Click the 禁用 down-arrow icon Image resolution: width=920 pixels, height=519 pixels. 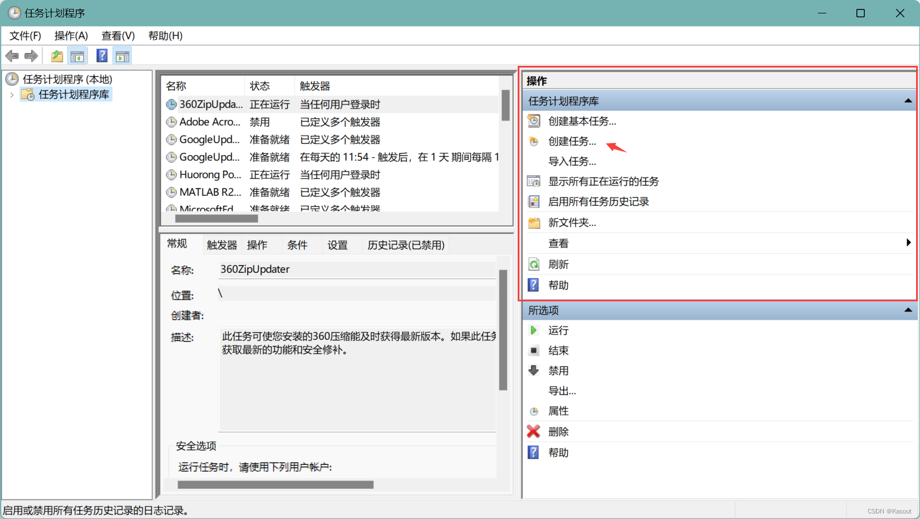[534, 371]
